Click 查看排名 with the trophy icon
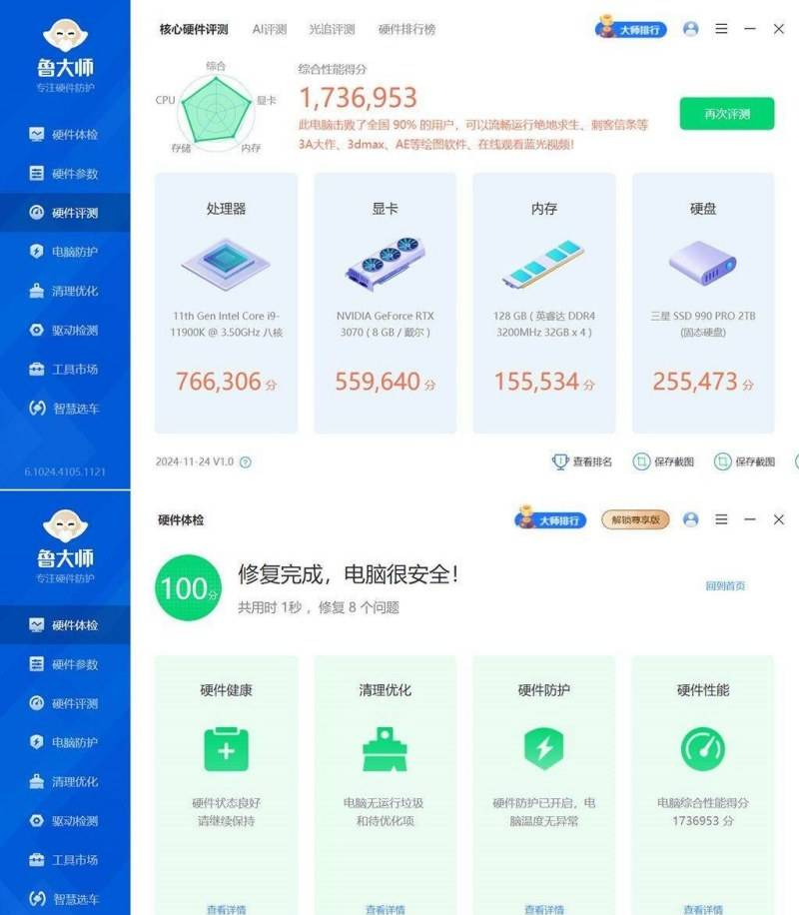Image resolution: width=799 pixels, height=915 pixels. tap(582, 462)
